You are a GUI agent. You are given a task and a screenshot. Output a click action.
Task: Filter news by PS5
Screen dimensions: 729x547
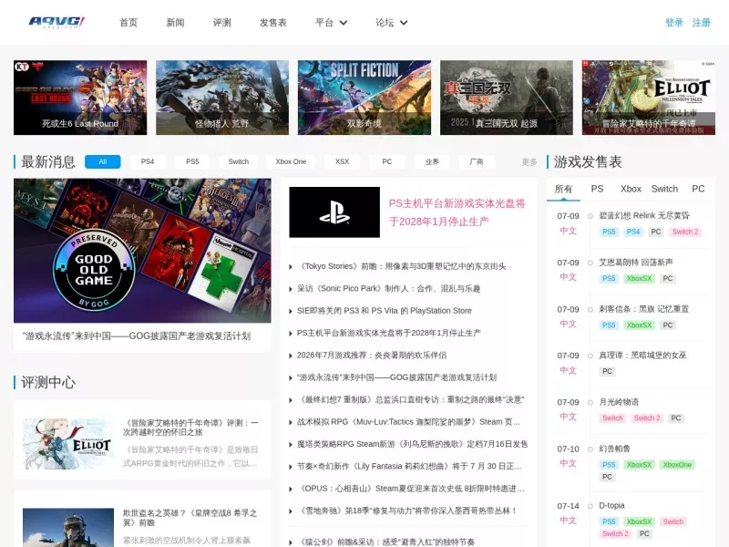click(192, 161)
